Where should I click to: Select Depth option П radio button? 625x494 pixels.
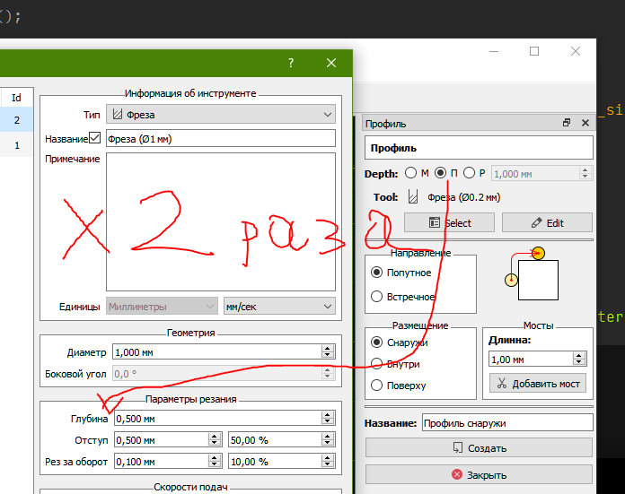440,173
